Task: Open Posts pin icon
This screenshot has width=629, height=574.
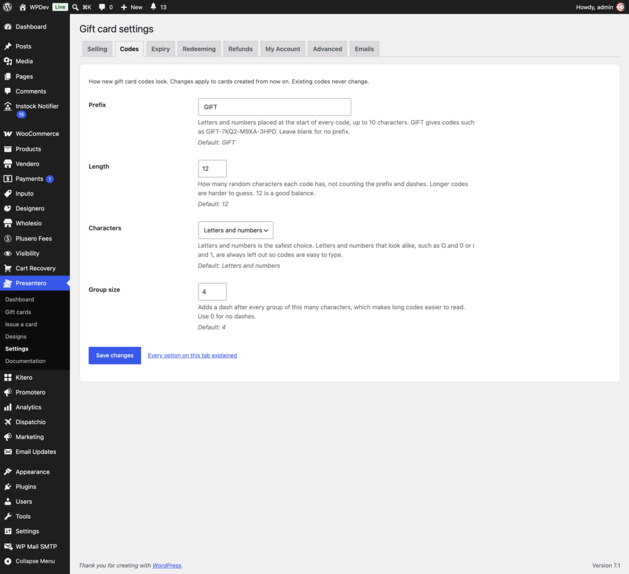Action: tap(7, 46)
